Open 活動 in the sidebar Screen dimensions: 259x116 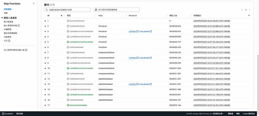tap(6, 13)
